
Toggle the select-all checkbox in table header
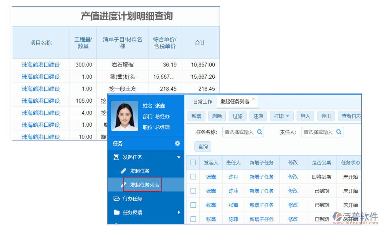[x=193, y=163]
